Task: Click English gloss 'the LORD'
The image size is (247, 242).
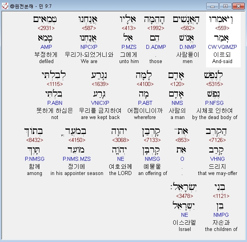Action: pyautogui.click(x=120, y=173)
